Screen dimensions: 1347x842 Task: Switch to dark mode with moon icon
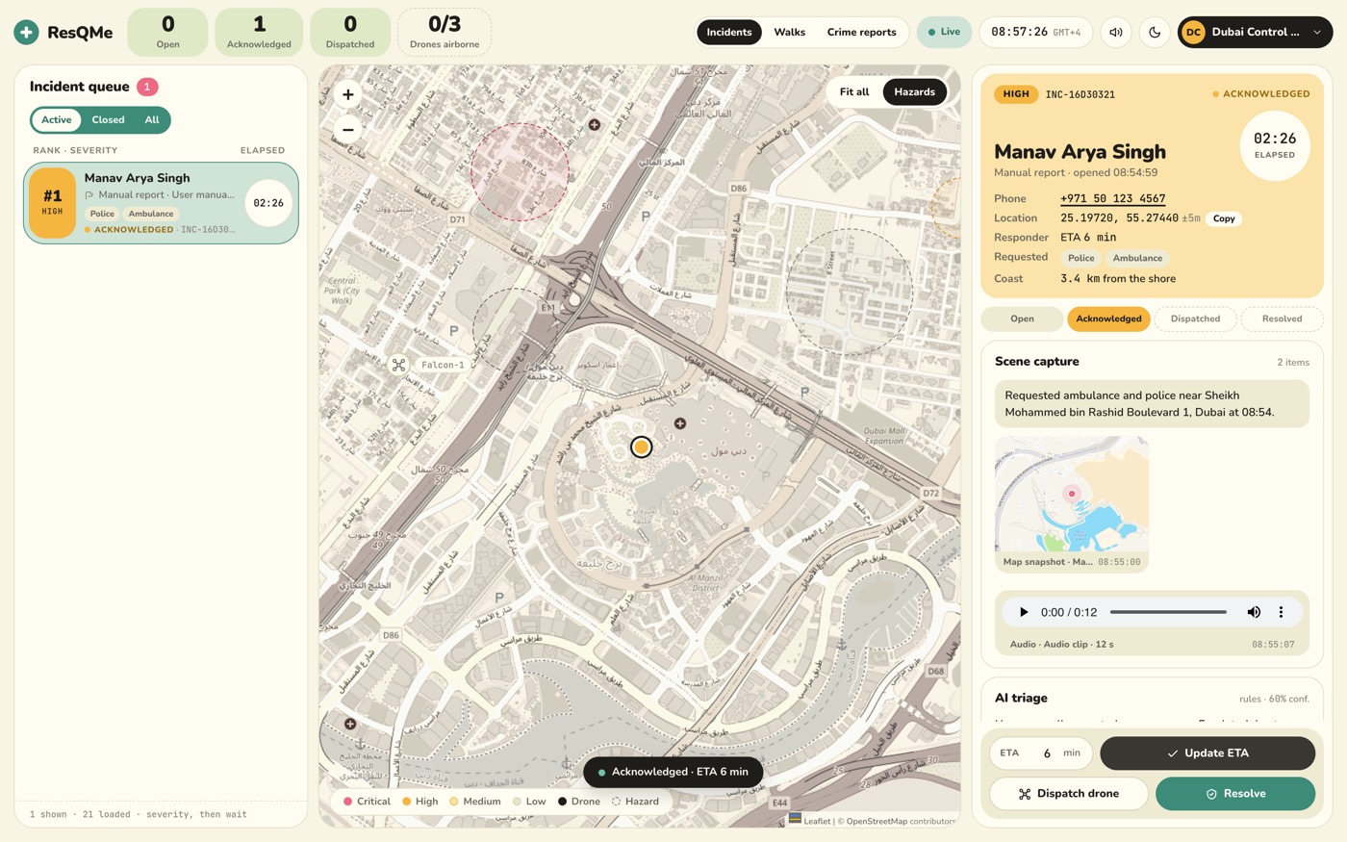click(x=1155, y=33)
